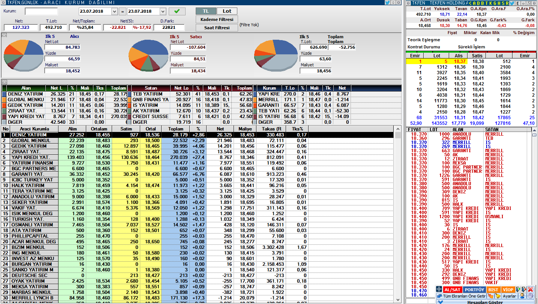This screenshot has width=538, height=304.
Task: Select the Lot display toggle
Action: coord(227,11)
